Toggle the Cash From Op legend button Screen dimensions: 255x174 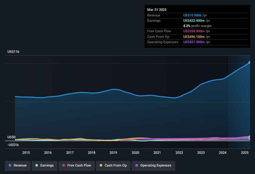point(113,166)
